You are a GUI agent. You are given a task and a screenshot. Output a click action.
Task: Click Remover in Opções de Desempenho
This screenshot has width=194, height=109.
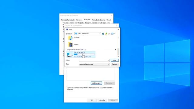(109, 83)
